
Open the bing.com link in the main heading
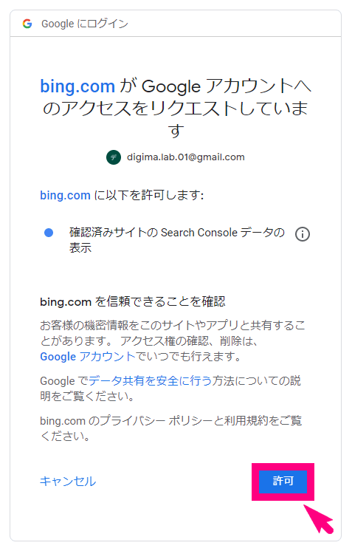pyautogui.click(x=77, y=86)
